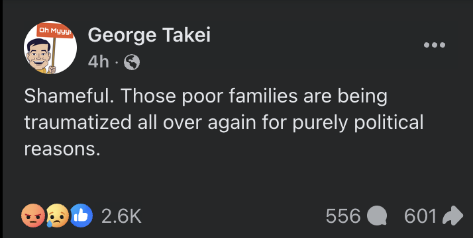Click the word "Shameful." in the post
Image resolution: width=473 pixels, height=238 pixels.
[70, 96]
